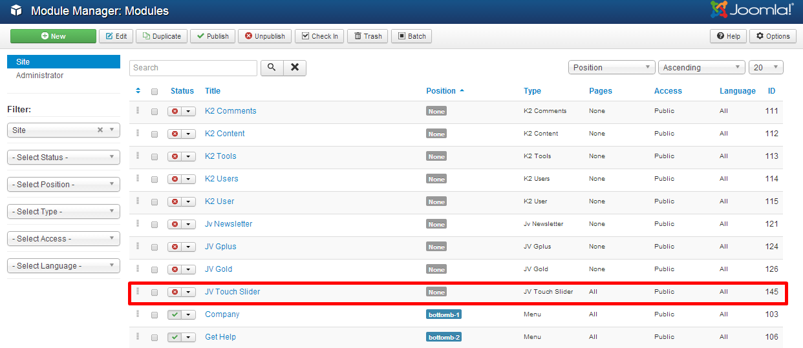Check the Jv Newsletter row checkbox
The height and width of the screenshot is (348, 803).
[155, 225]
